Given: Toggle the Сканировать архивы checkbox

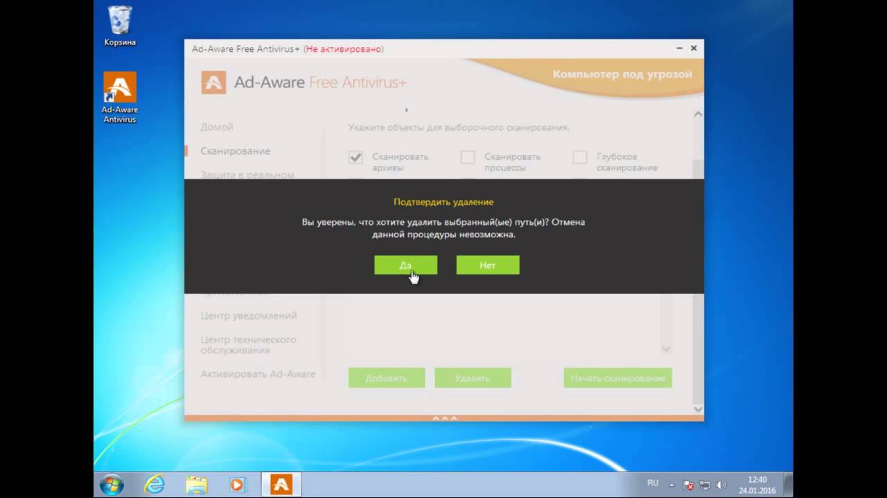Looking at the screenshot, I should point(355,157).
